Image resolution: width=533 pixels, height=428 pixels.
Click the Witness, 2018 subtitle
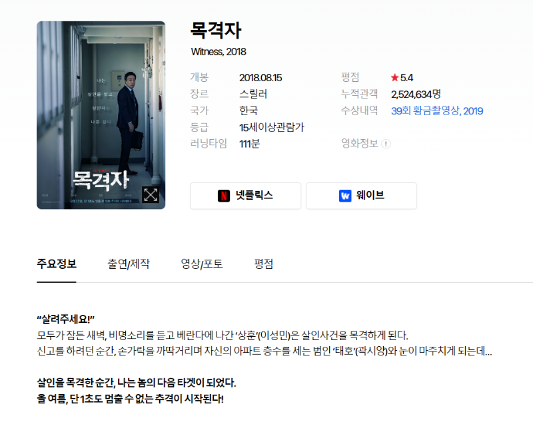click(x=219, y=52)
